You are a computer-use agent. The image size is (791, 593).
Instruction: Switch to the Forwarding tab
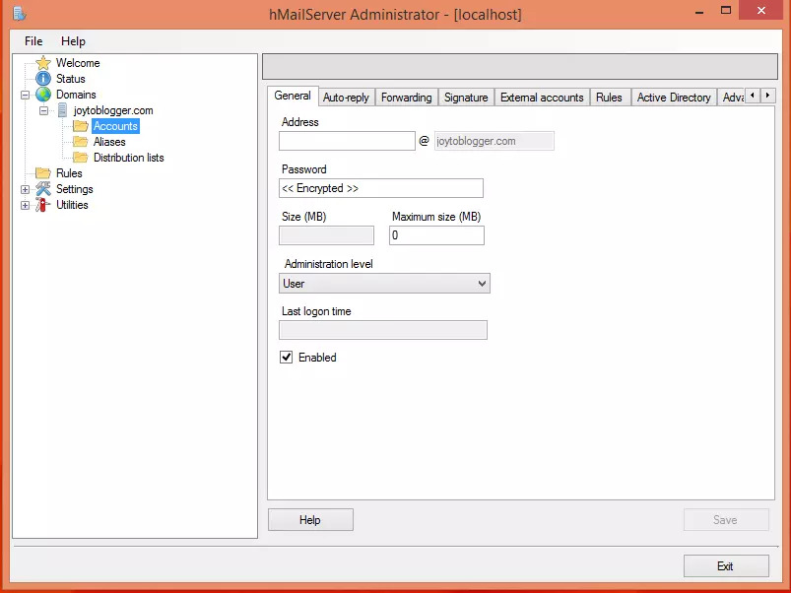[x=406, y=98]
